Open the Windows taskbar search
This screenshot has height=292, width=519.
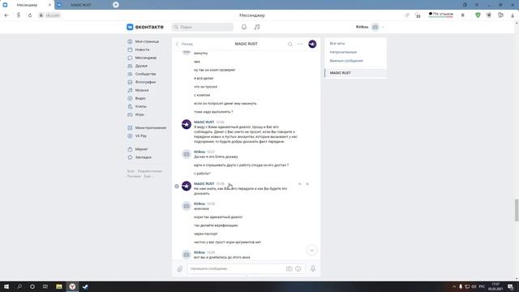coord(19,286)
